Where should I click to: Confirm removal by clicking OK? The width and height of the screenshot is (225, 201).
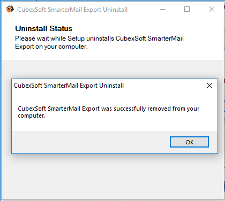coord(189,142)
